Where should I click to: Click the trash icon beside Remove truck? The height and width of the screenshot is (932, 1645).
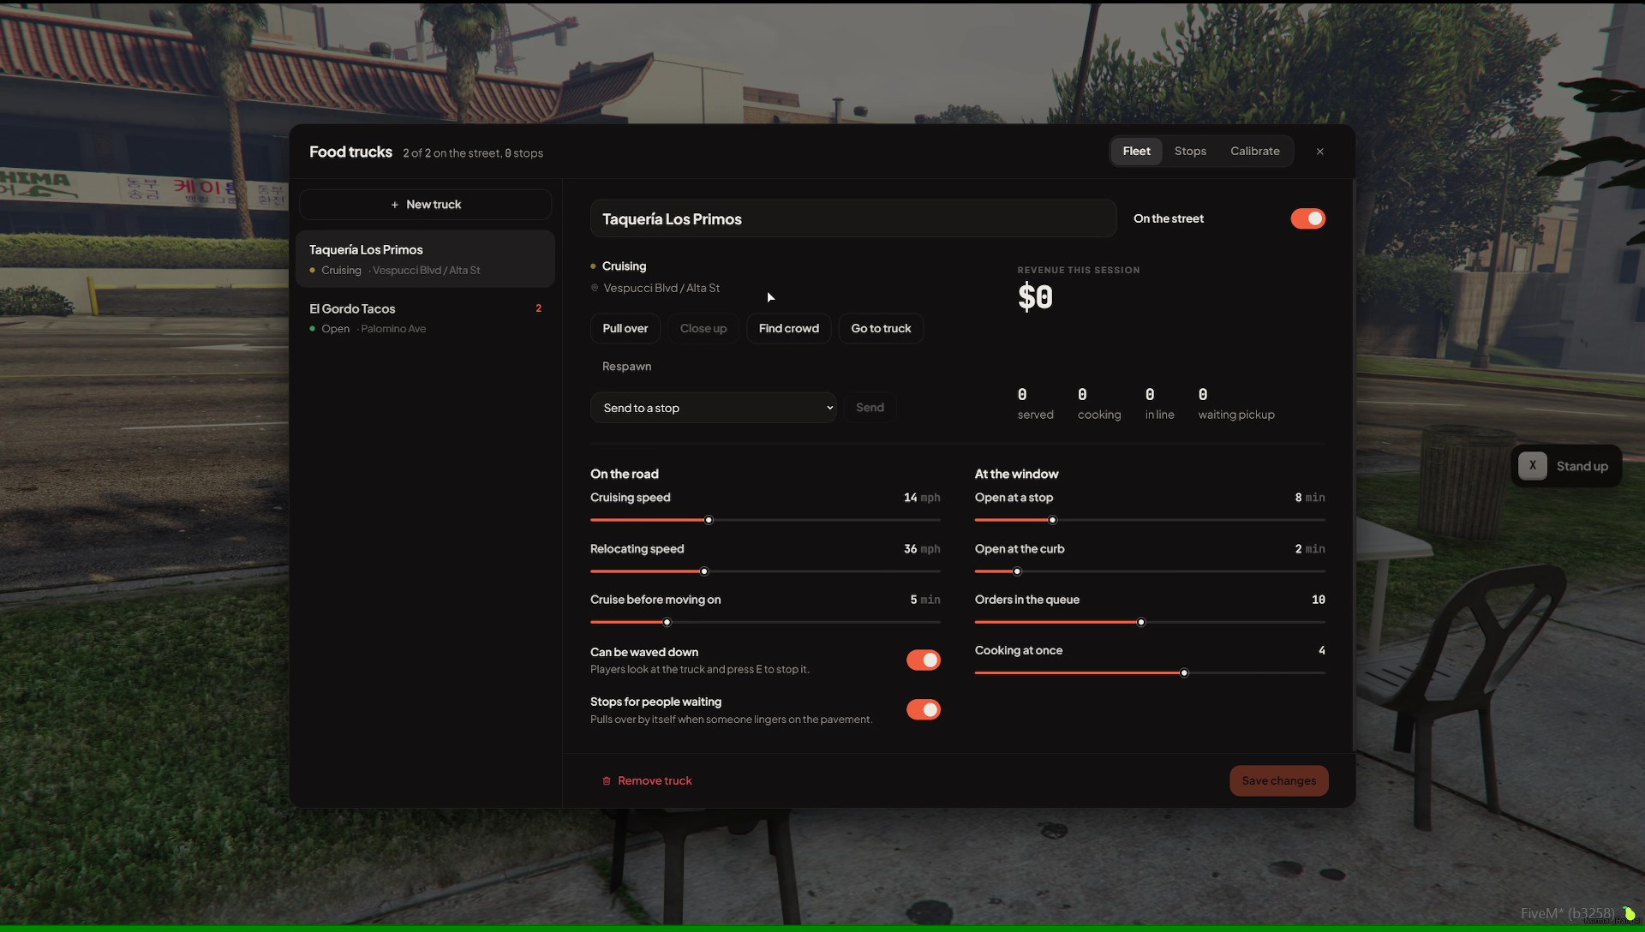click(x=607, y=781)
